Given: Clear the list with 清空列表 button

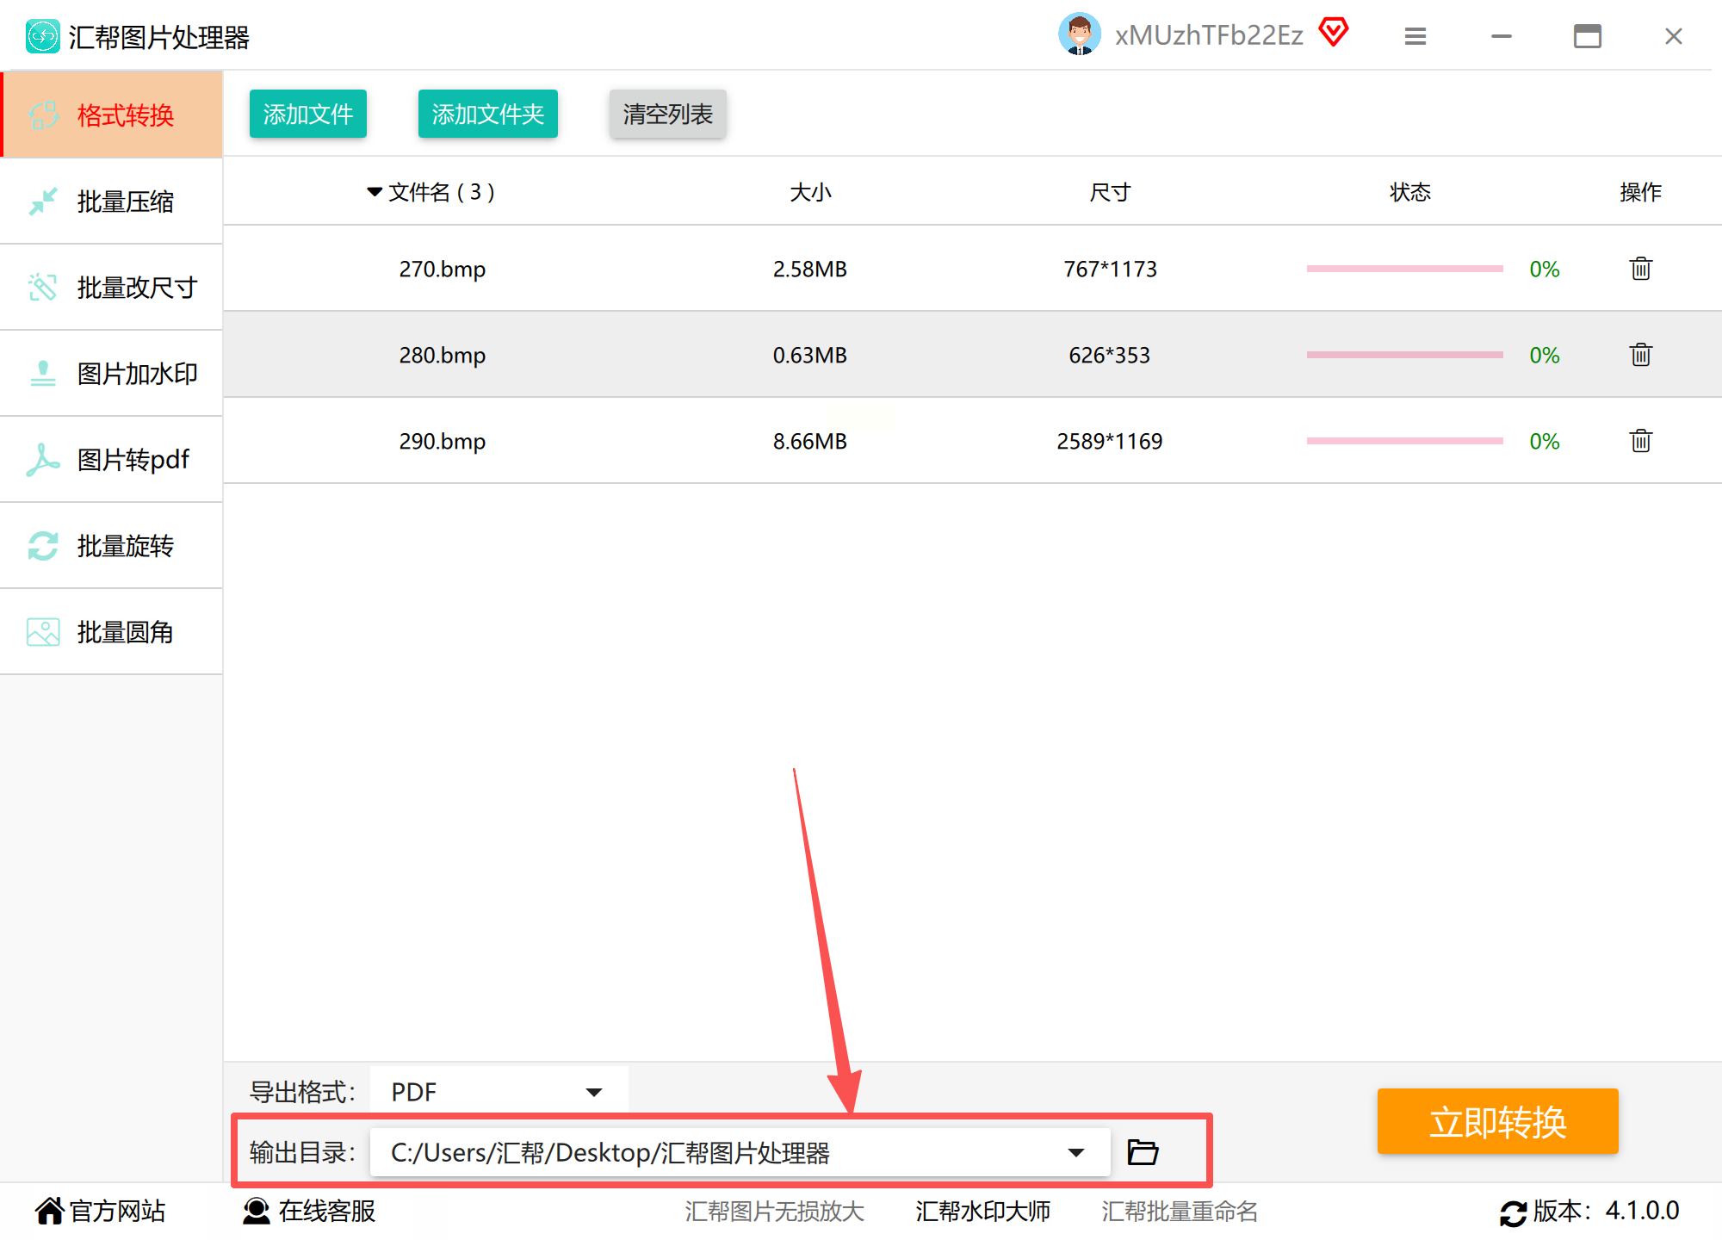Looking at the screenshot, I should 667,114.
